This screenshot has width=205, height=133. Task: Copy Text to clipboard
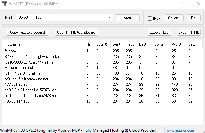coord(27,32)
